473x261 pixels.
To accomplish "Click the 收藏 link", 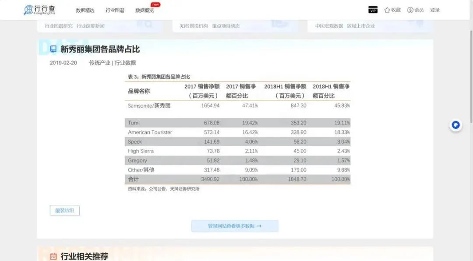I will [396, 10].
